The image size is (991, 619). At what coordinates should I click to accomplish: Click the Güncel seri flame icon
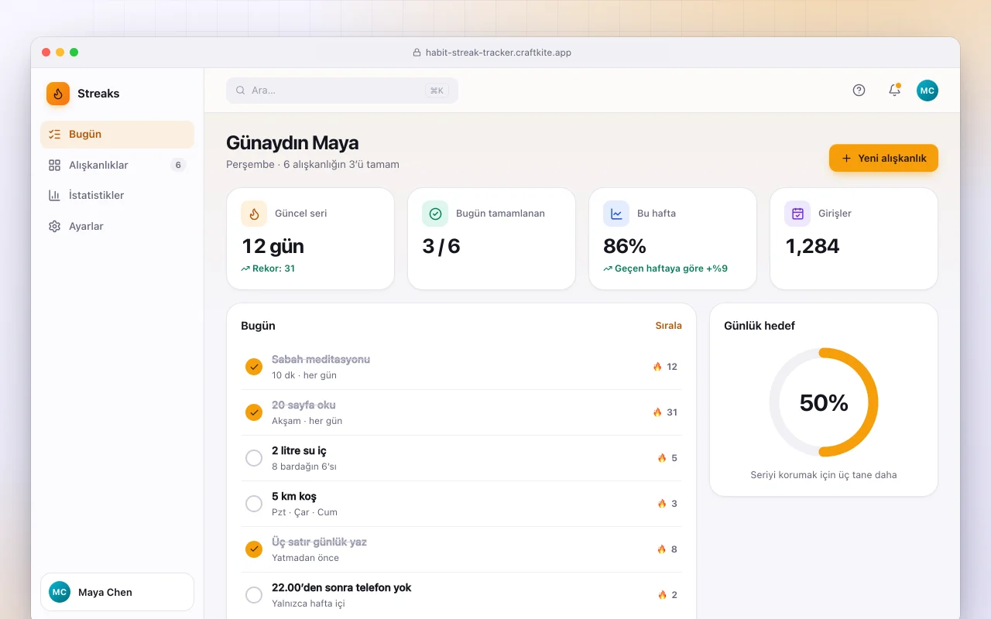click(x=254, y=214)
